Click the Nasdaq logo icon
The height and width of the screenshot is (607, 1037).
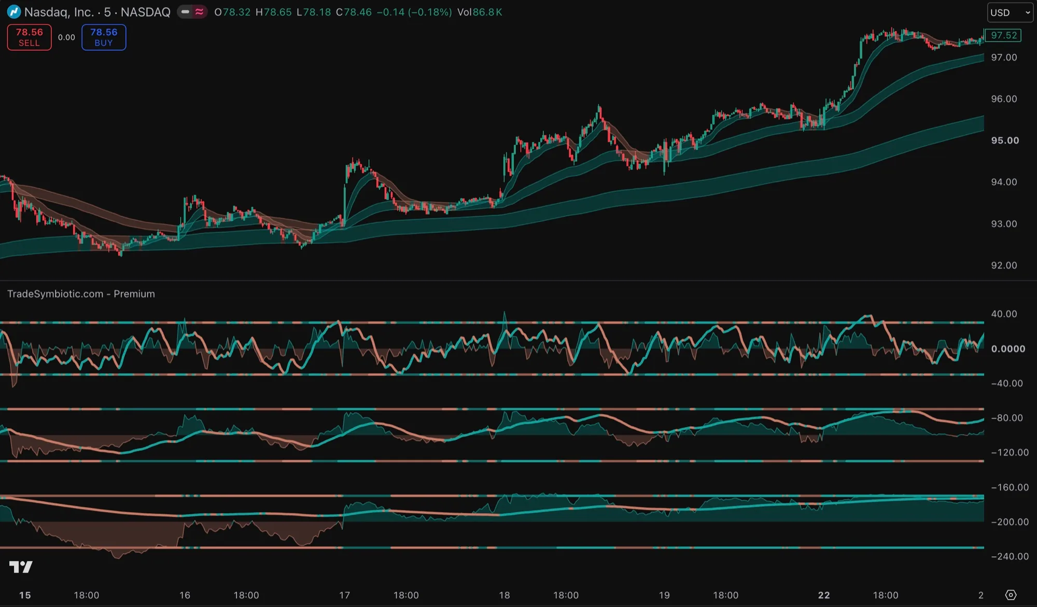(14, 12)
